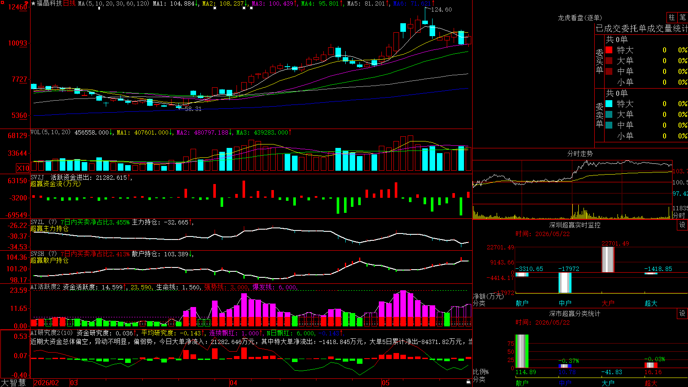Viewport: 688px width, 387px height.
Task: Click the red question mark in the chart corner
Action: pos(27,3)
